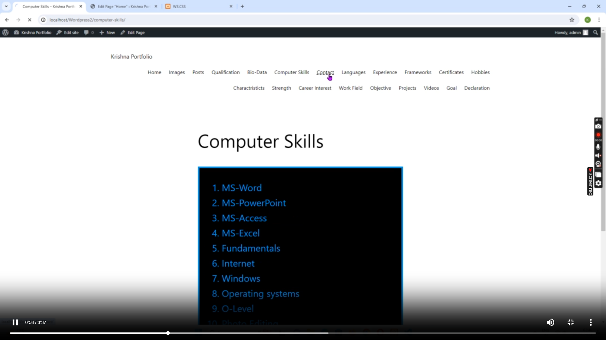Open the Certificates page link
The width and height of the screenshot is (606, 340).
(x=451, y=72)
